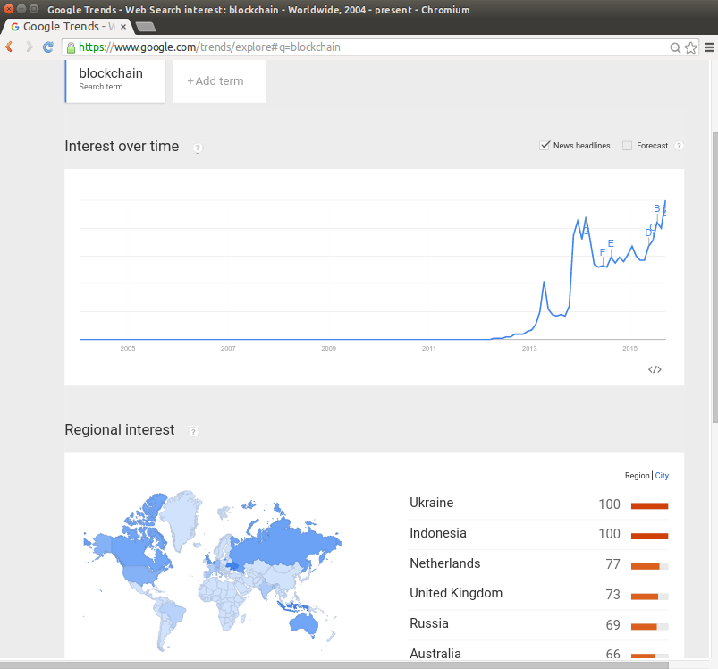Click news headline marker F on chart

(x=603, y=252)
